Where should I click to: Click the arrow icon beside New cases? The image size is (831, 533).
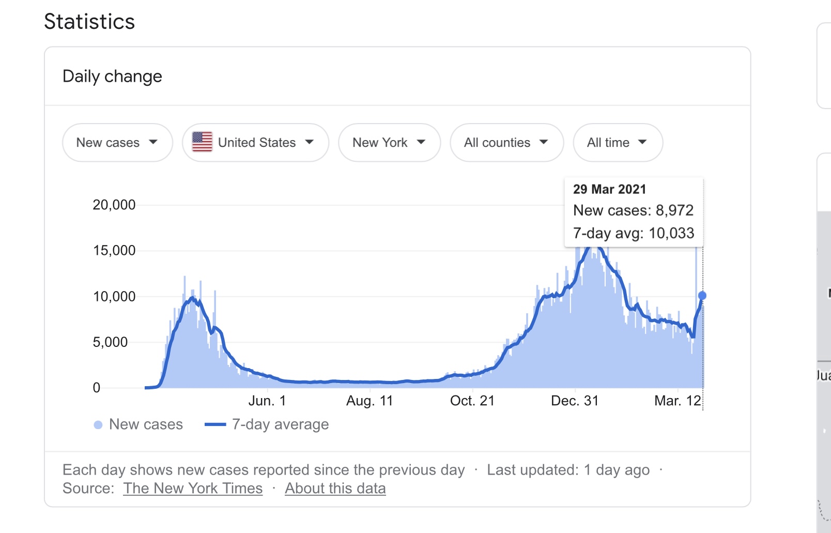click(153, 142)
